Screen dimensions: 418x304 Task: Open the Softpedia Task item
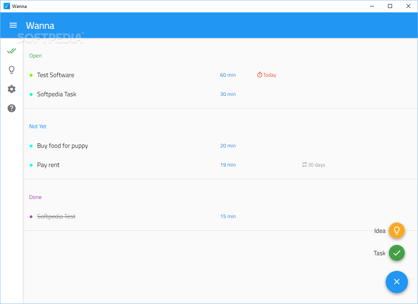coord(56,94)
